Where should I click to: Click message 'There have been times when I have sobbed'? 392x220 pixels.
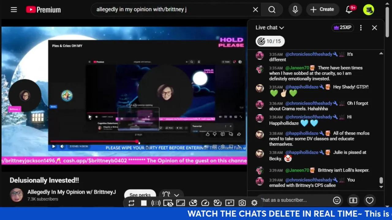(x=316, y=73)
